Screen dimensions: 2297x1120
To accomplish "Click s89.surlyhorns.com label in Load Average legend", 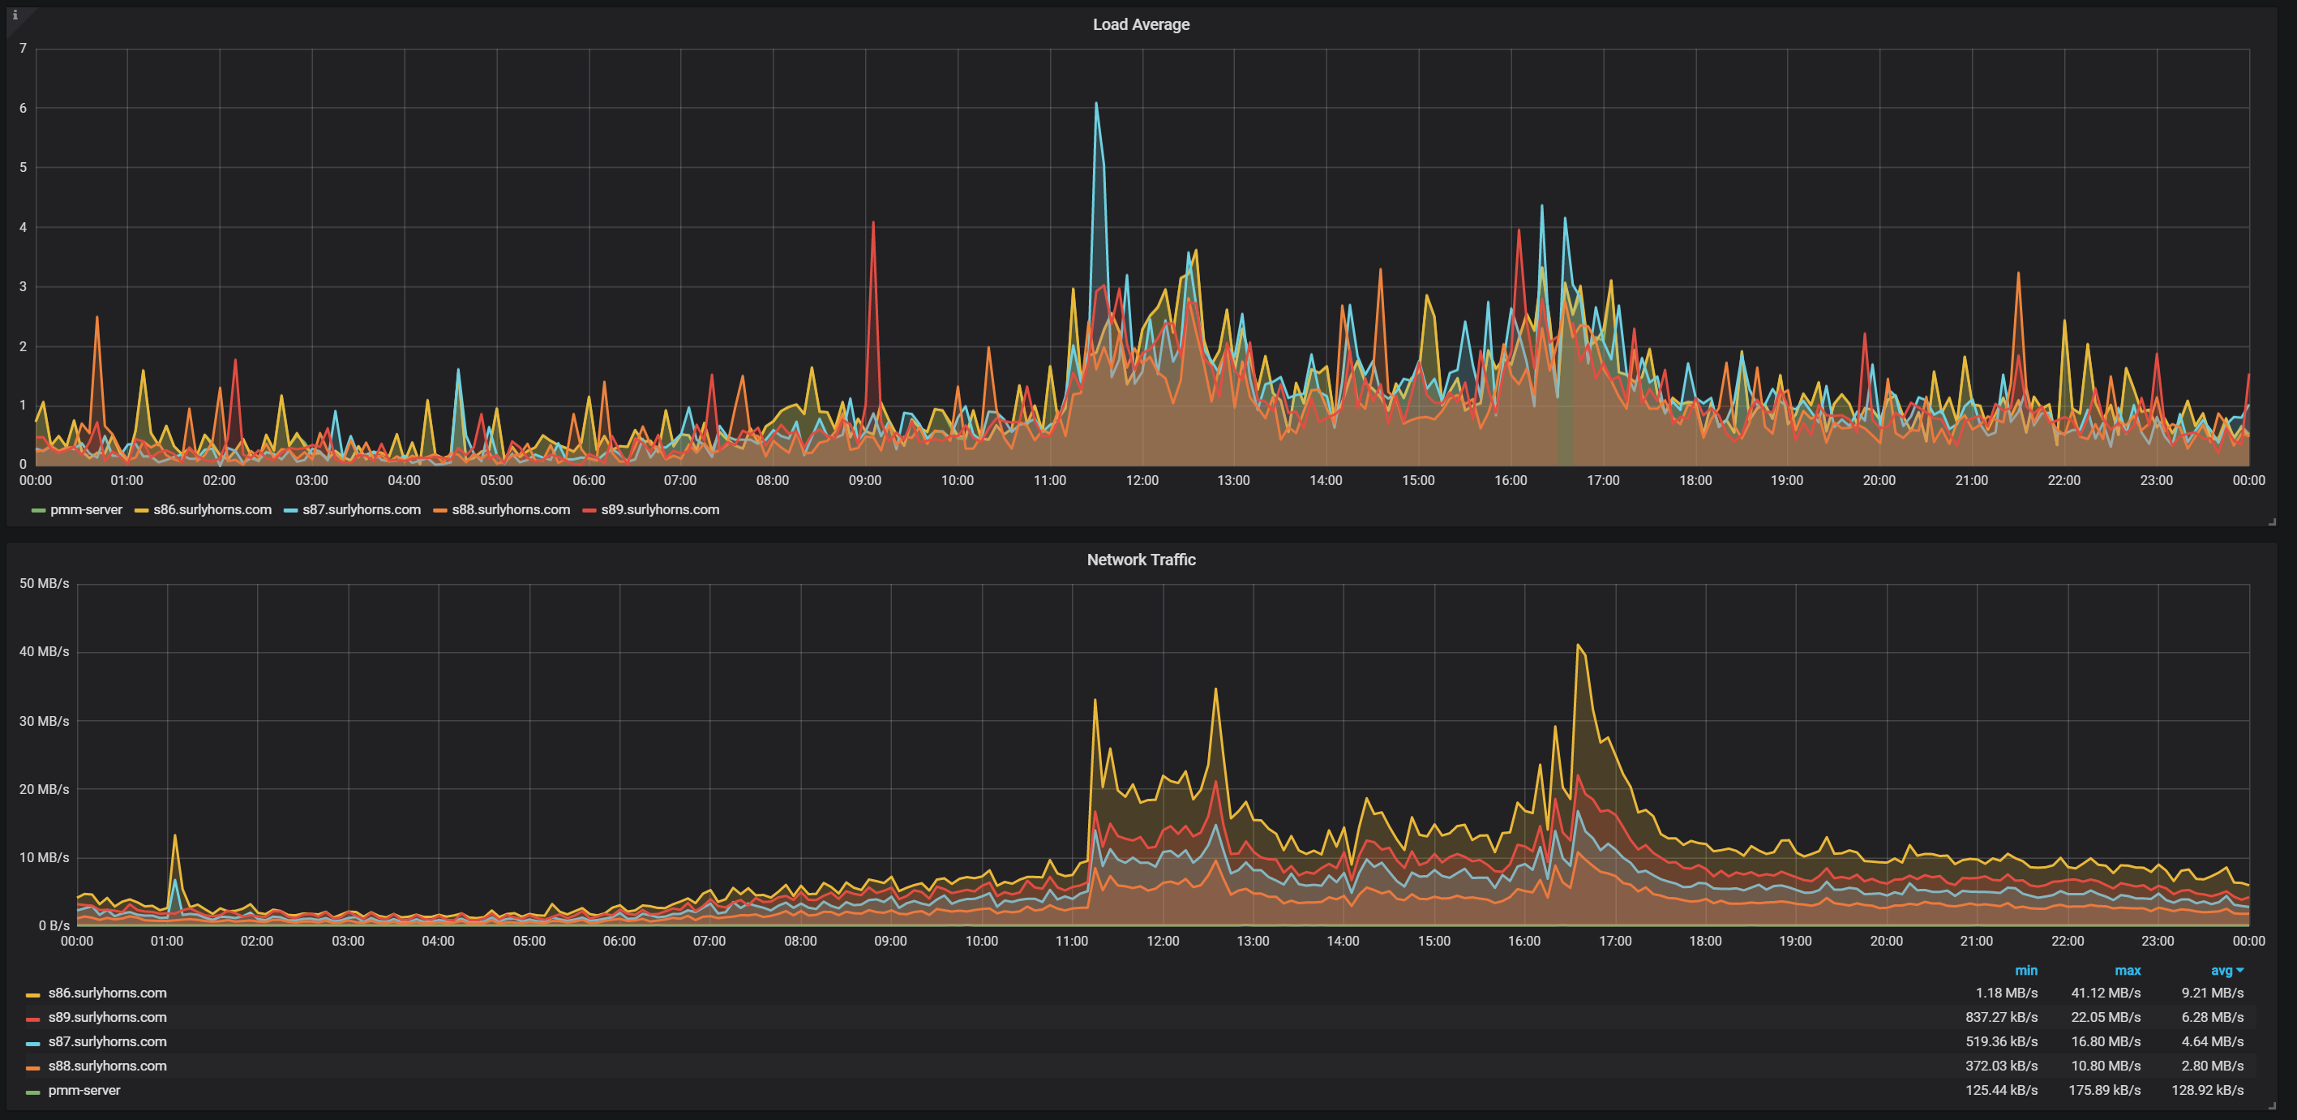I will pyautogui.click(x=660, y=510).
